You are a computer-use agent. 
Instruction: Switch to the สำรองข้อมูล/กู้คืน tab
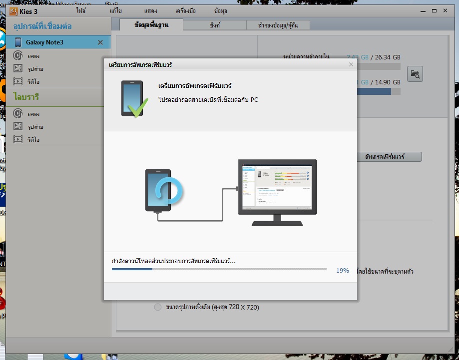[278, 25]
